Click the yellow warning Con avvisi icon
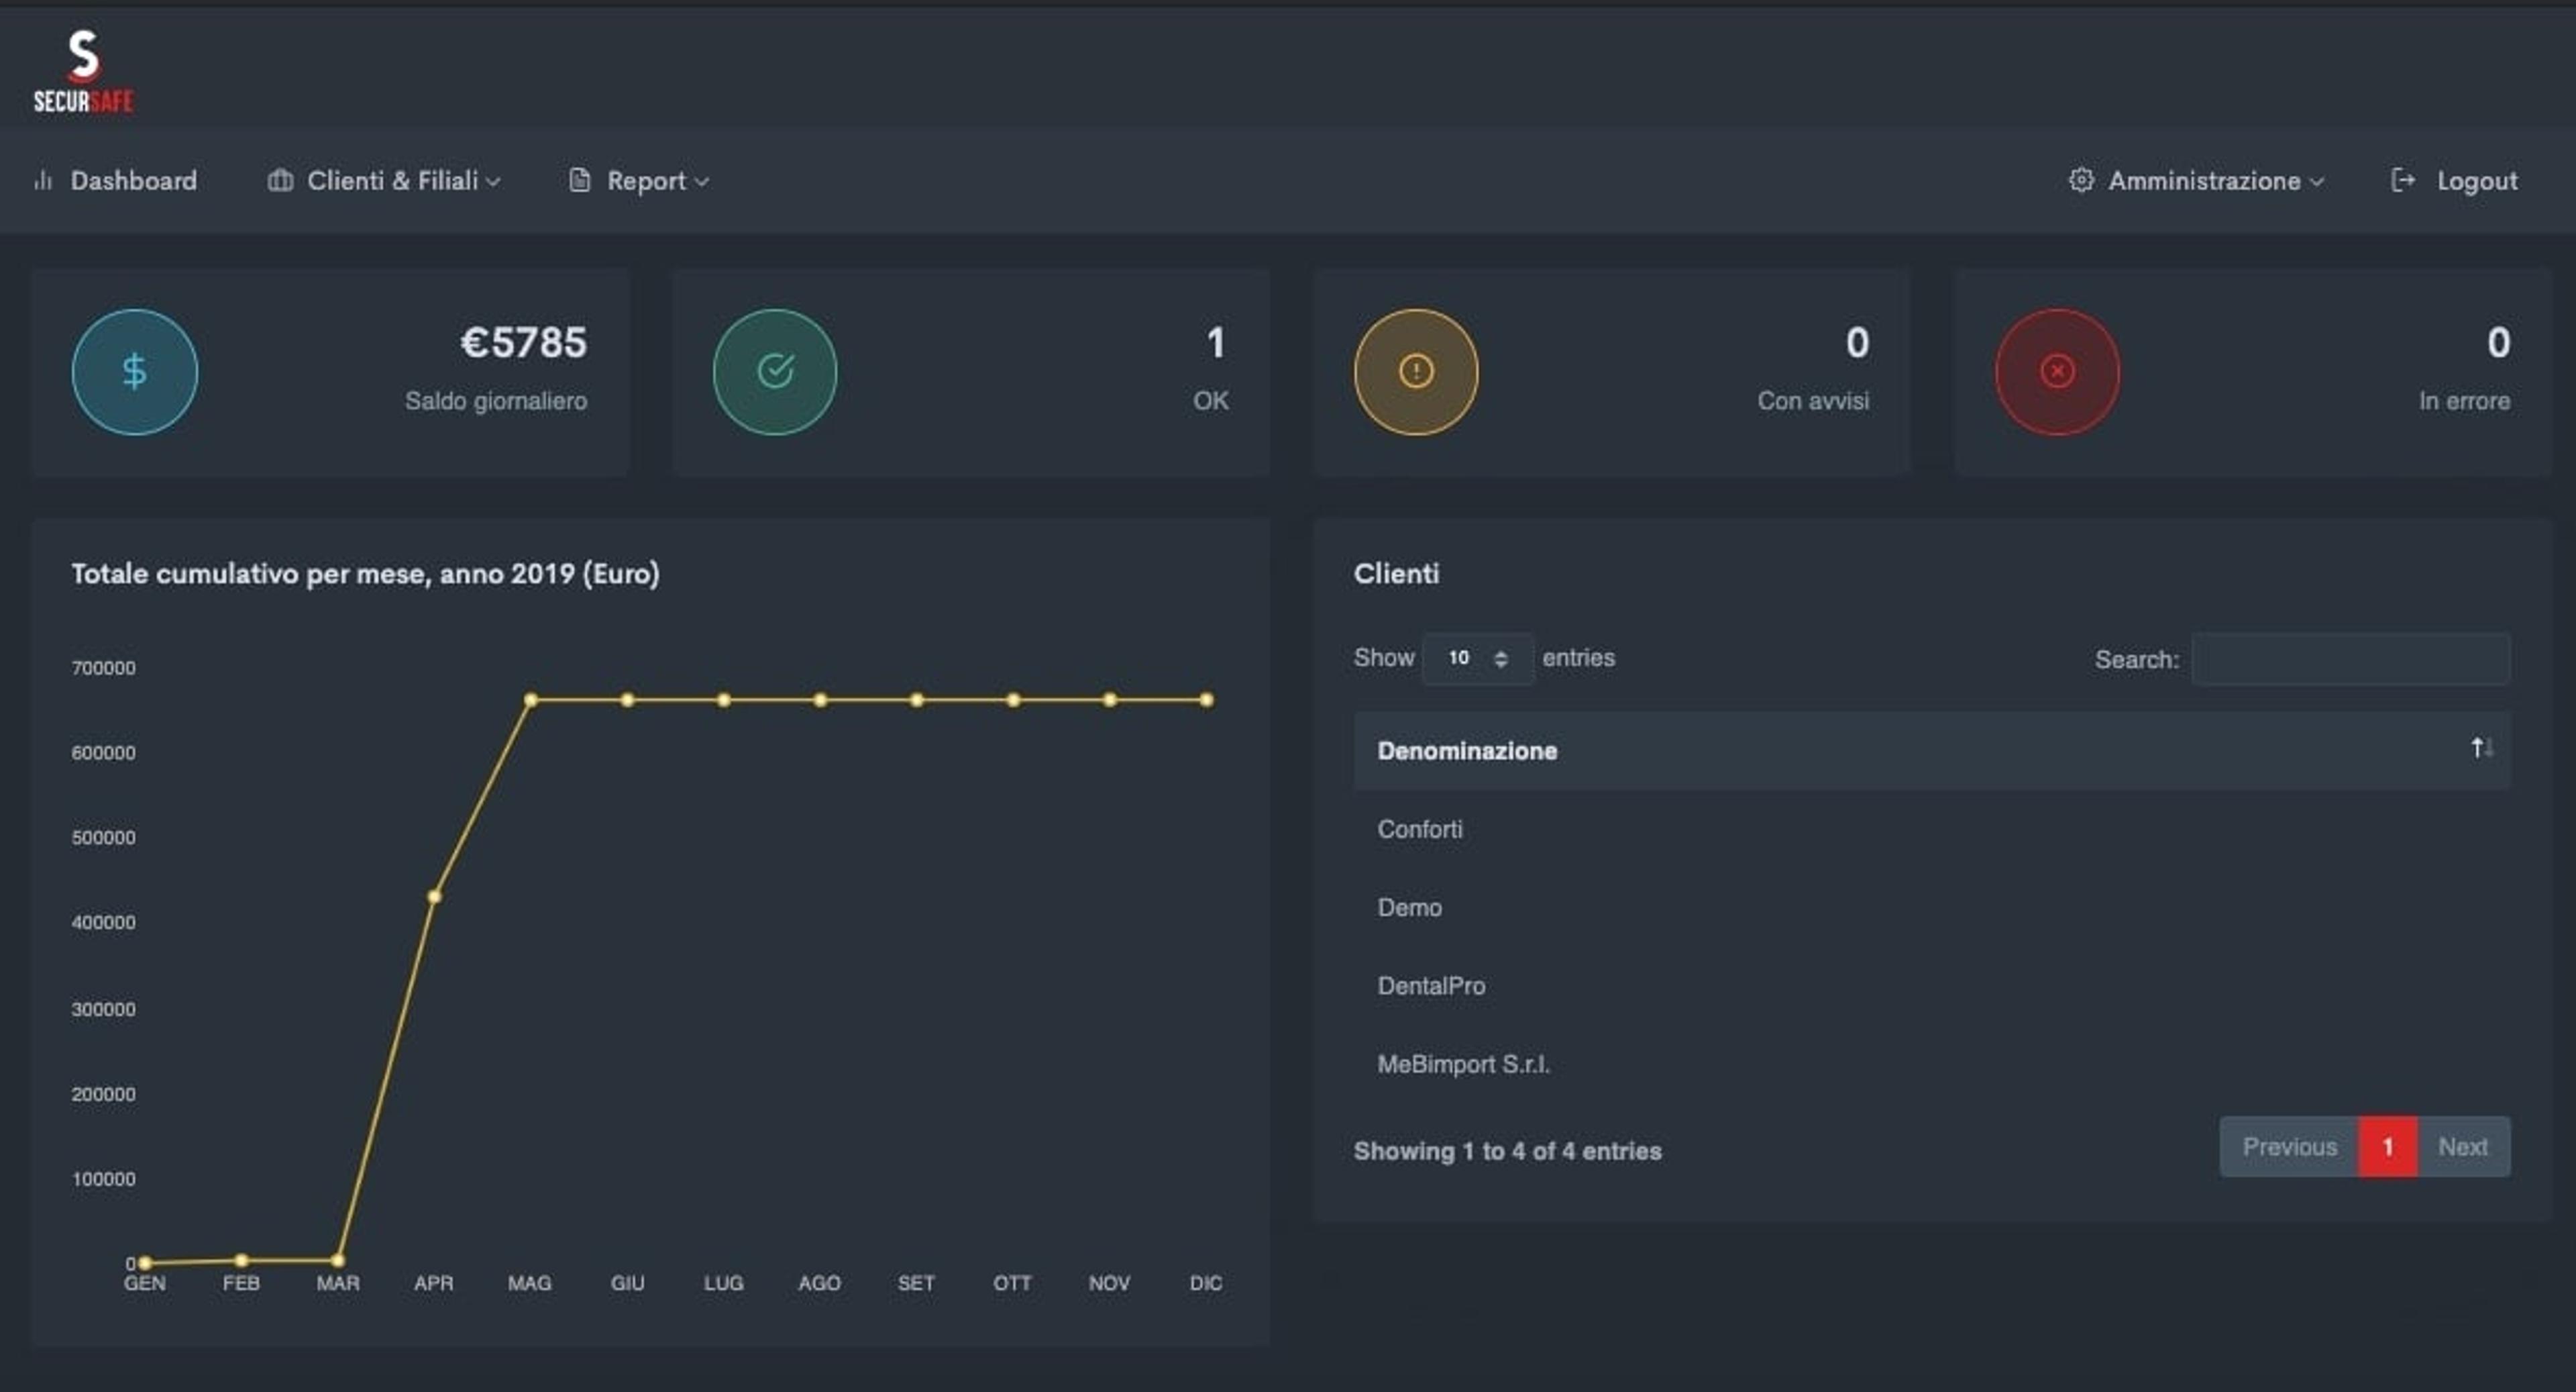 (x=1416, y=371)
